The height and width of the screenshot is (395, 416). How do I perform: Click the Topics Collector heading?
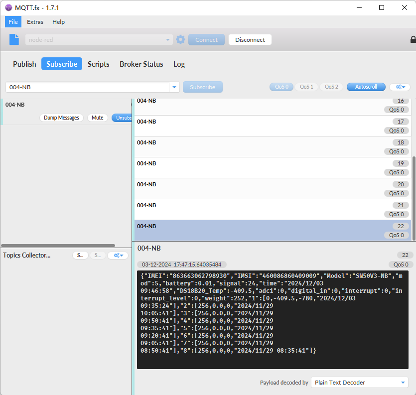pos(26,255)
